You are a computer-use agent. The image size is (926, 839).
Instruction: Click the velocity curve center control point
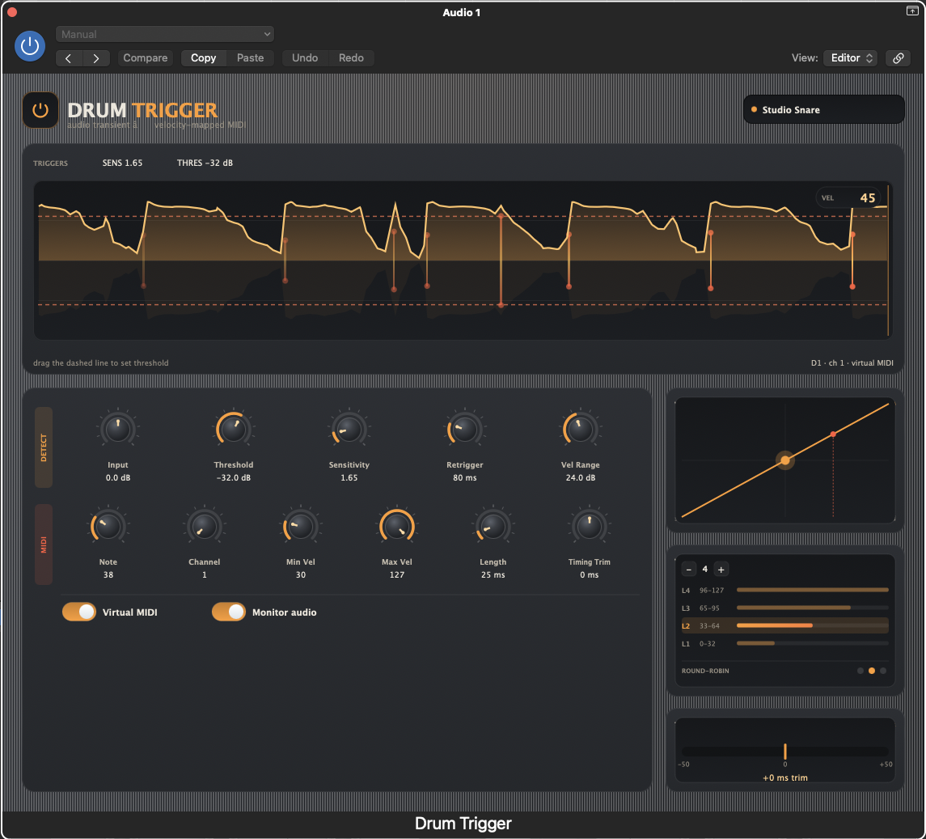pyautogui.click(x=784, y=460)
